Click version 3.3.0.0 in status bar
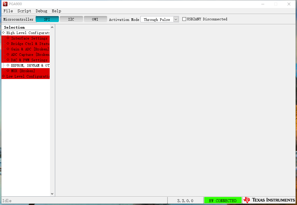Image resolution: width=297 pixels, height=205 pixels. (x=185, y=201)
